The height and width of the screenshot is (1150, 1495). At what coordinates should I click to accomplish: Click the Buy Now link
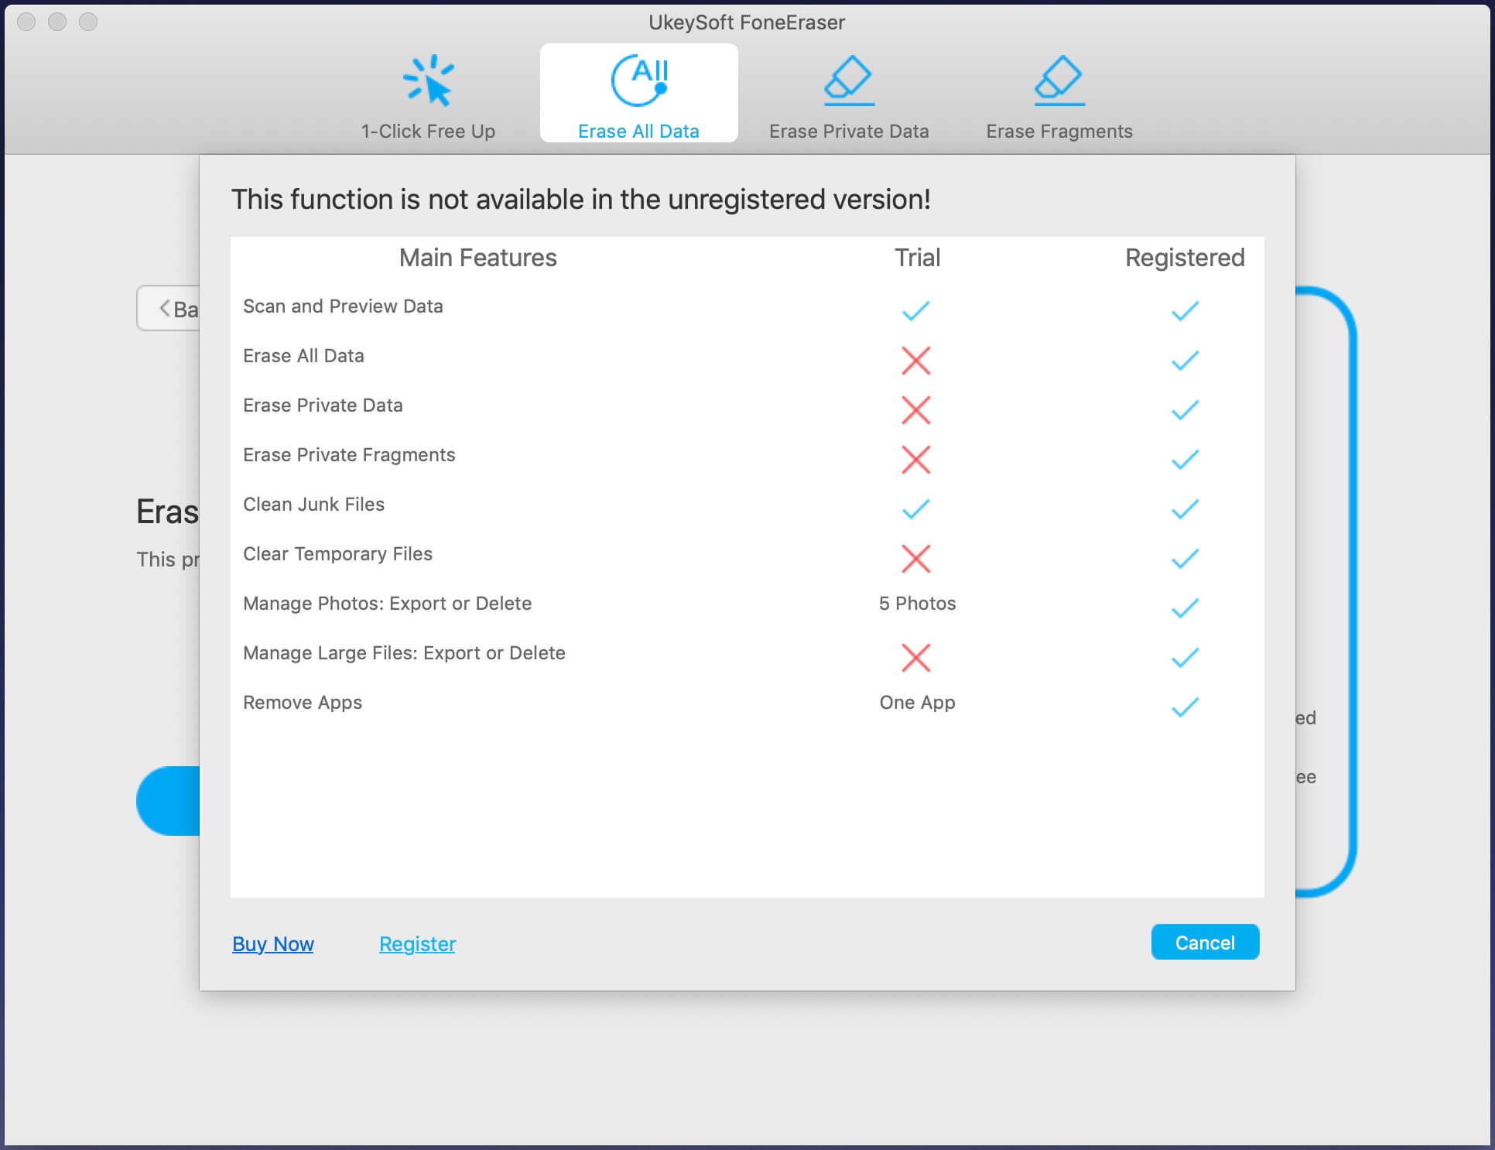pos(273,943)
